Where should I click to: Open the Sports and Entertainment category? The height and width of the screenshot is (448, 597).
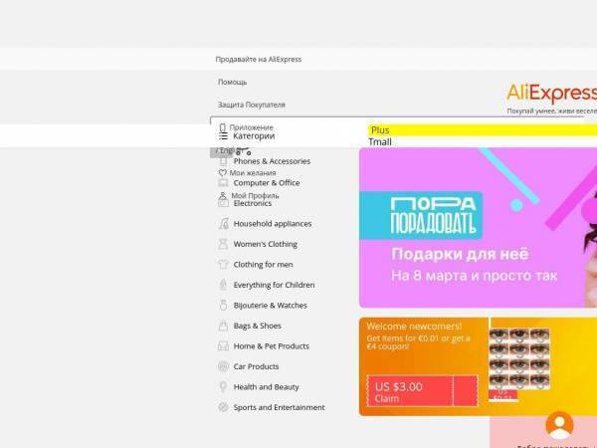[x=279, y=407]
